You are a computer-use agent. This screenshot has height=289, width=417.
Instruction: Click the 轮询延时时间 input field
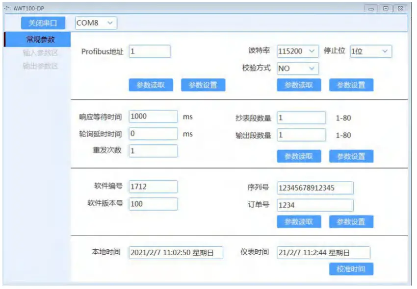(x=154, y=134)
